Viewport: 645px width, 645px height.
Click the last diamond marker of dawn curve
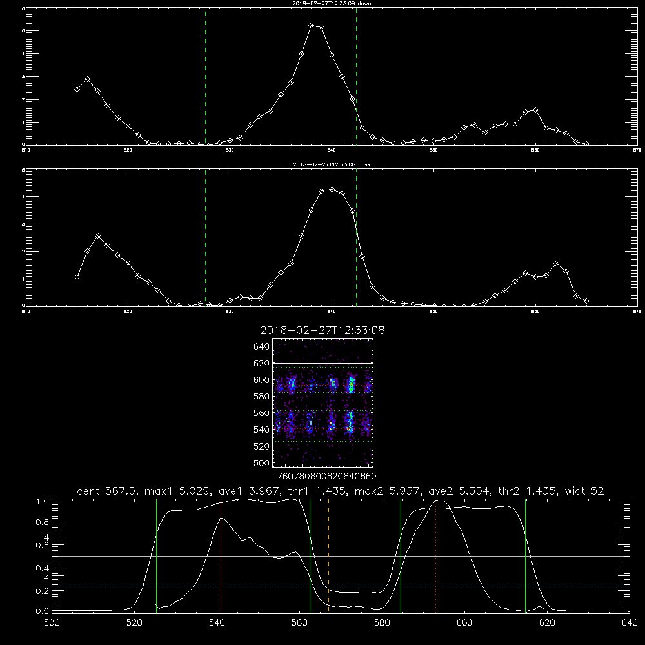click(x=586, y=144)
